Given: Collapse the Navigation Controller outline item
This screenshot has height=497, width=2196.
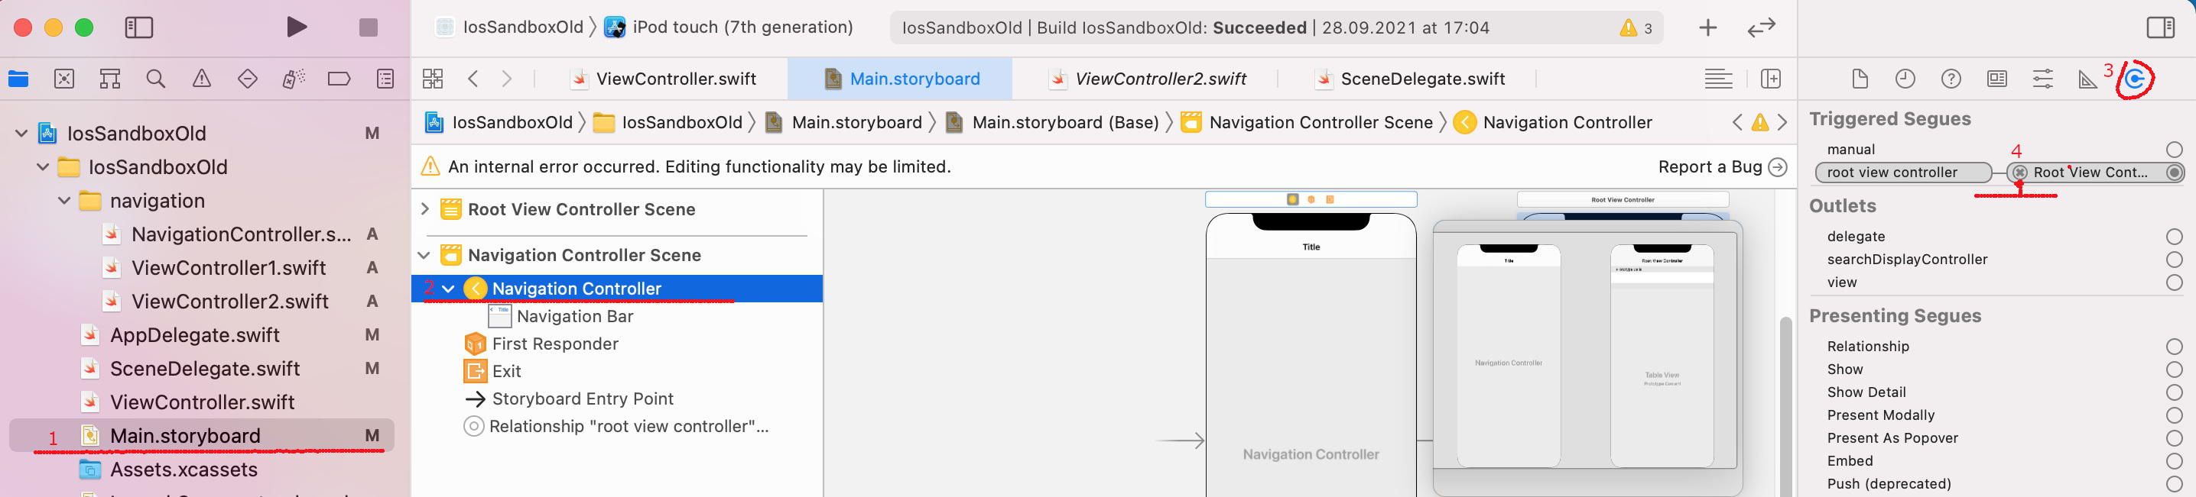Looking at the screenshot, I should tap(450, 289).
